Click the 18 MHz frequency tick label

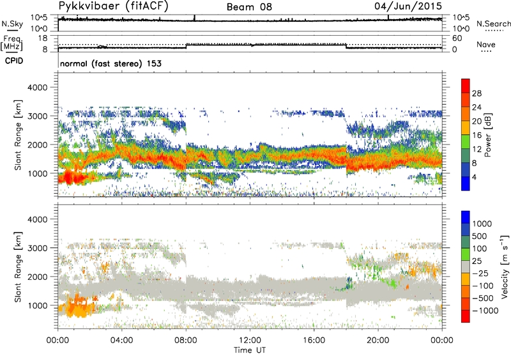pyautogui.click(x=43, y=38)
